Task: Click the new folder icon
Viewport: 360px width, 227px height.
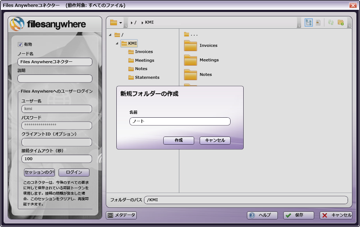Action: tap(340, 23)
